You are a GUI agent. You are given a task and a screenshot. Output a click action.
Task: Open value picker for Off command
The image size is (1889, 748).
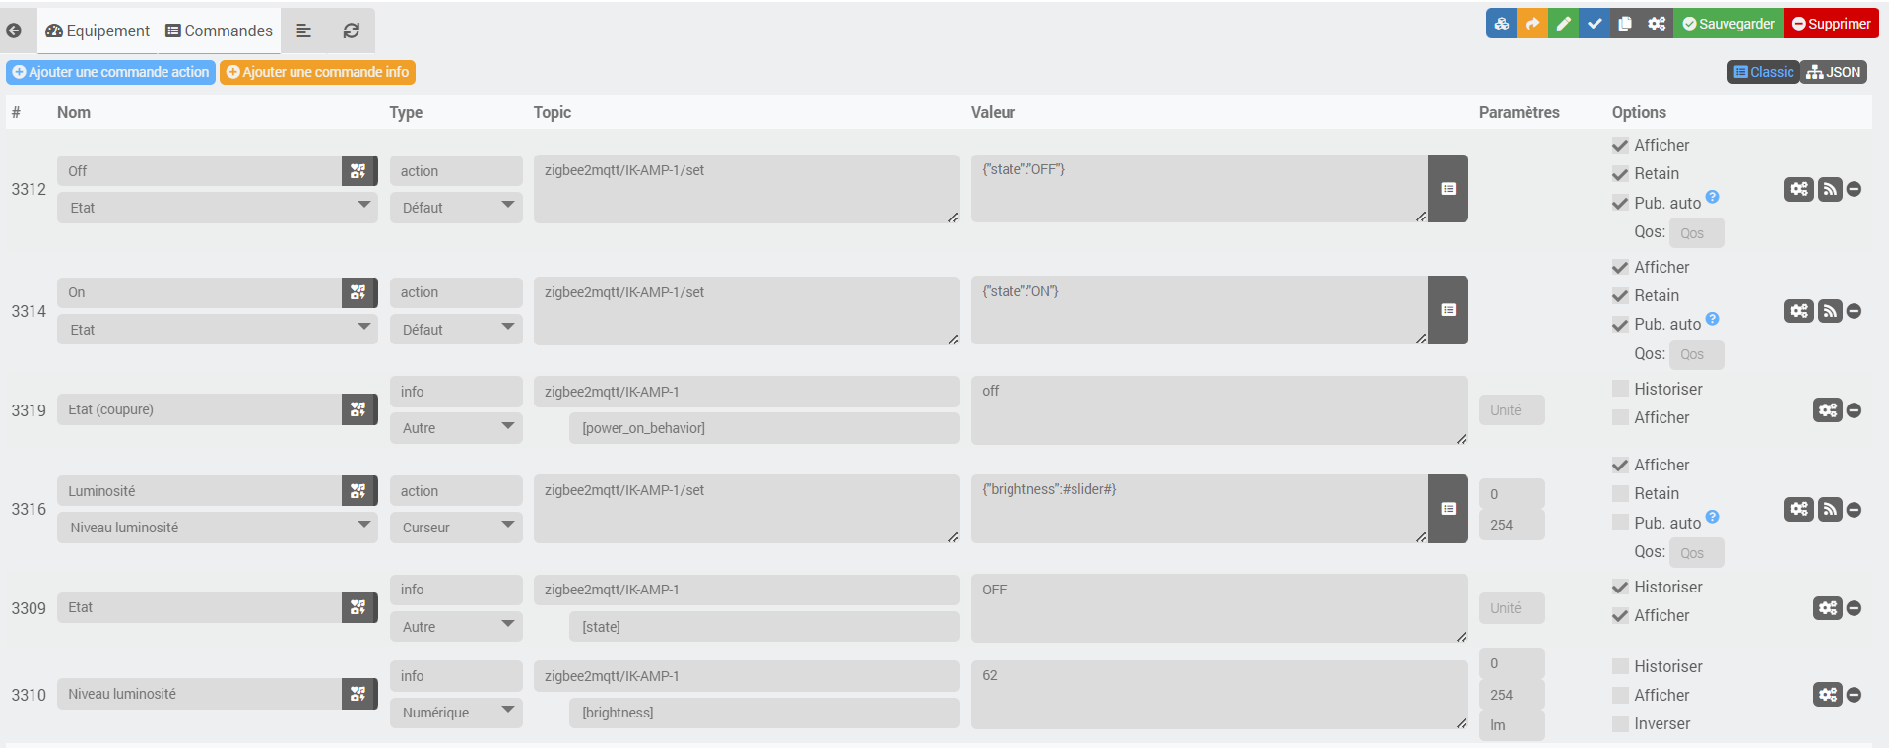tap(1448, 188)
